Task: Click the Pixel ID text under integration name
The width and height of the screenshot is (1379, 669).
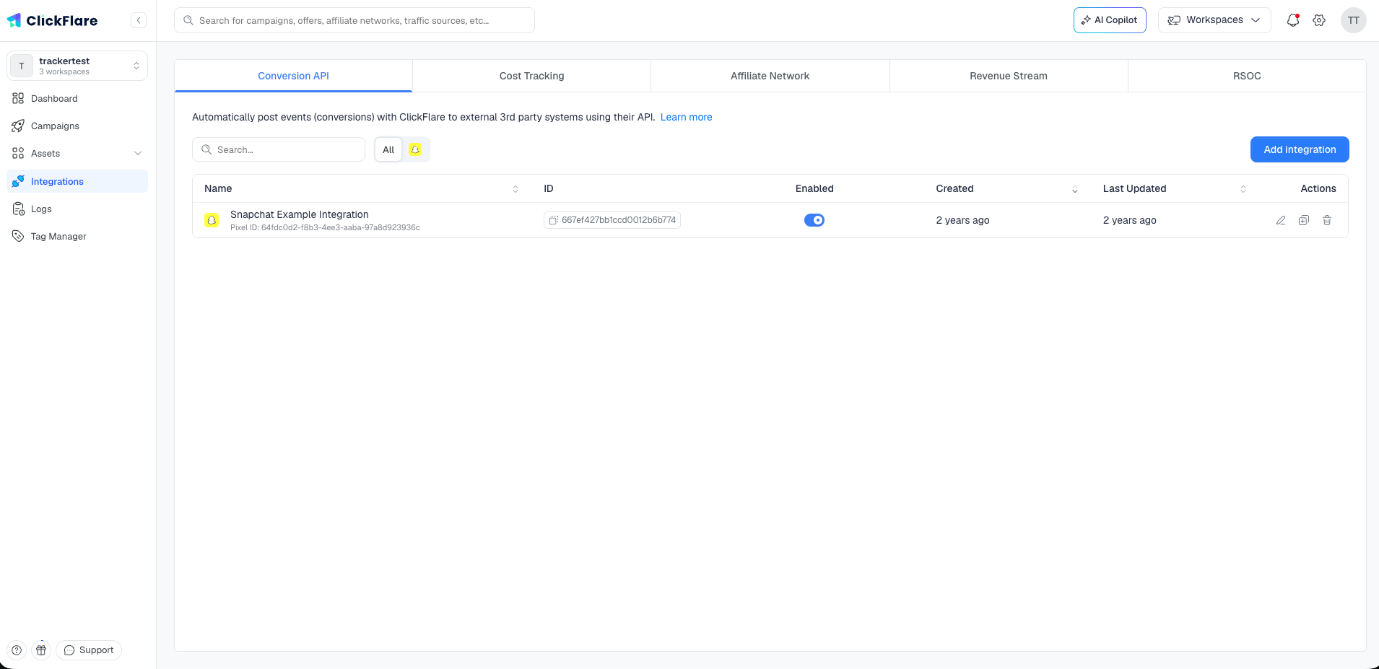Action: 325,227
